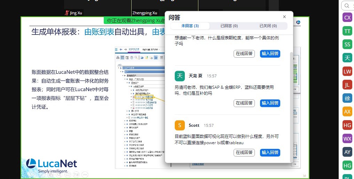Click the slideshow subtitles control
Viewport: 354px width, 179px height.
(x=68, y=174)
